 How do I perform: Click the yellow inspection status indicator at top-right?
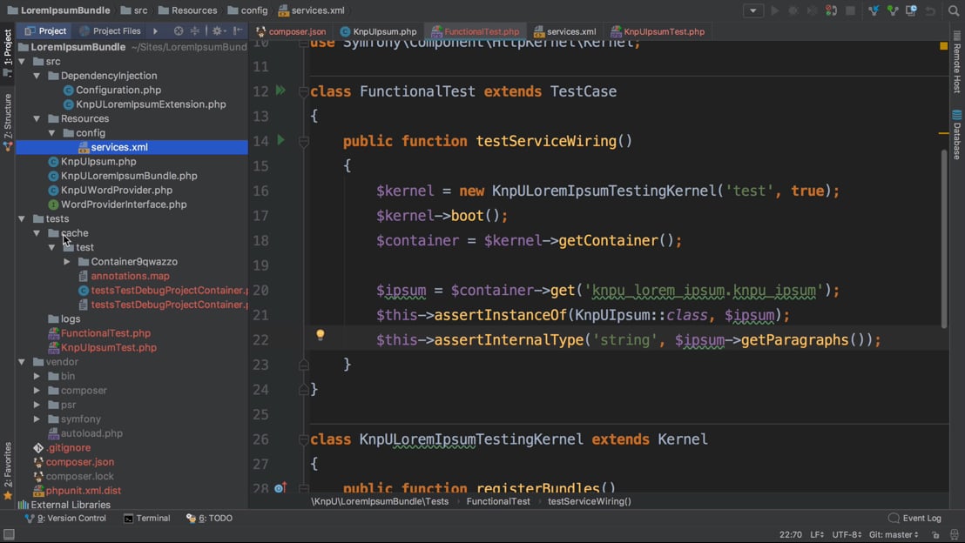943,46
